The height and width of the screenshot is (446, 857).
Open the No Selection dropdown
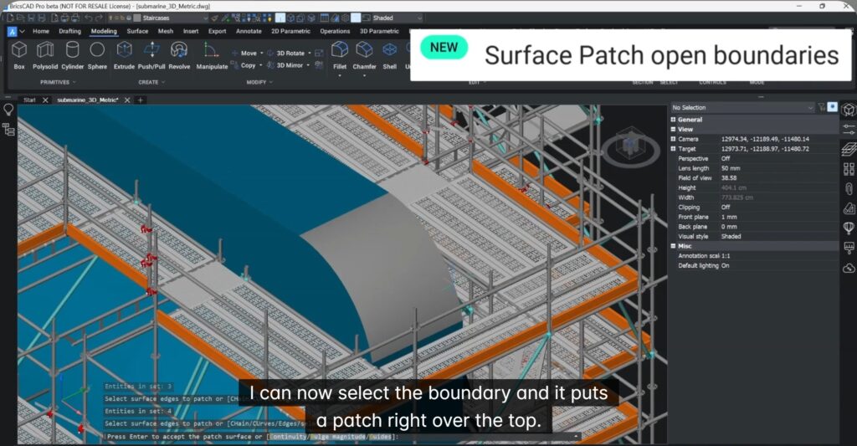point(743,108)
